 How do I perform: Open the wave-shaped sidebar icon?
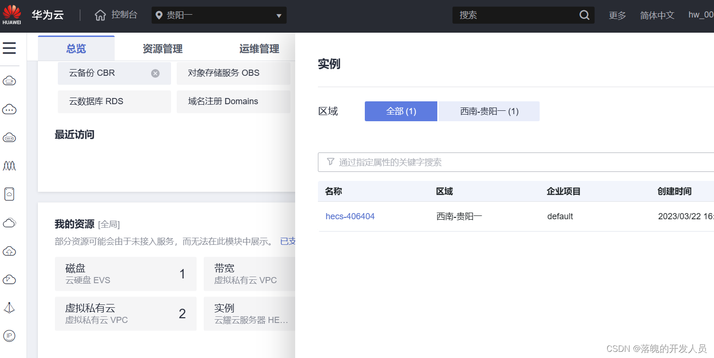(x=9, y=166)
